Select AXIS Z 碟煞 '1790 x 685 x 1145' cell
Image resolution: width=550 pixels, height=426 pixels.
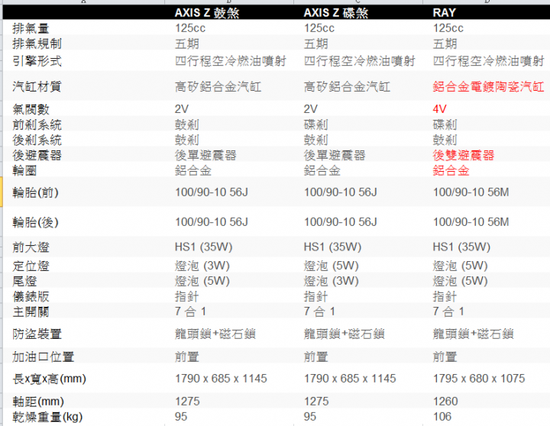coord(350,379)
